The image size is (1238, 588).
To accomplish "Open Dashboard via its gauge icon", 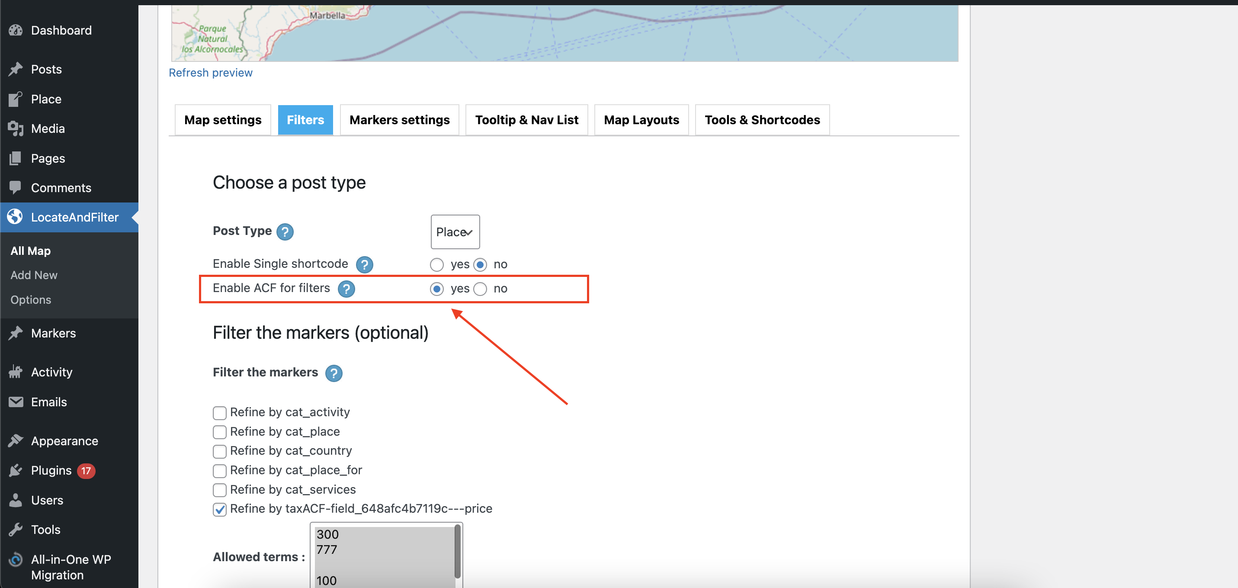I will pyautogui.click(x=16, y=30).
